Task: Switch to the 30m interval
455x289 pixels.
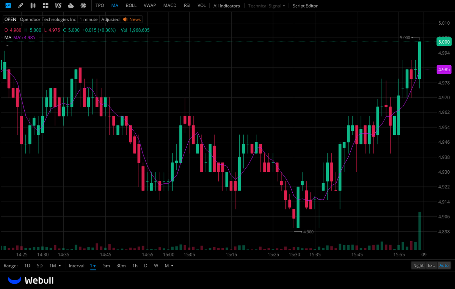Action: coord(121,265)
